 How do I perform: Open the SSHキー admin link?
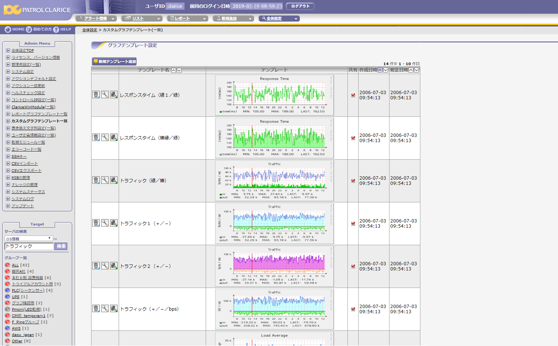(19, 156)
